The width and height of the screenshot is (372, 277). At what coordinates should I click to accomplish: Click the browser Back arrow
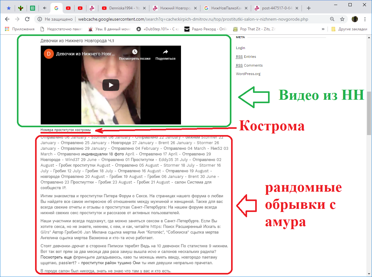(x=8, y=19)
